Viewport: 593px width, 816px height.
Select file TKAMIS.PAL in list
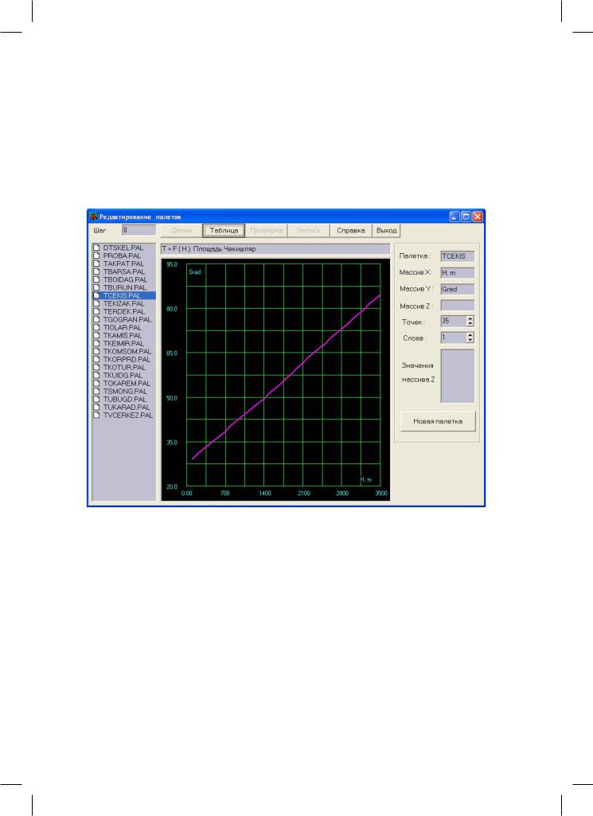[x=123, y=335]
